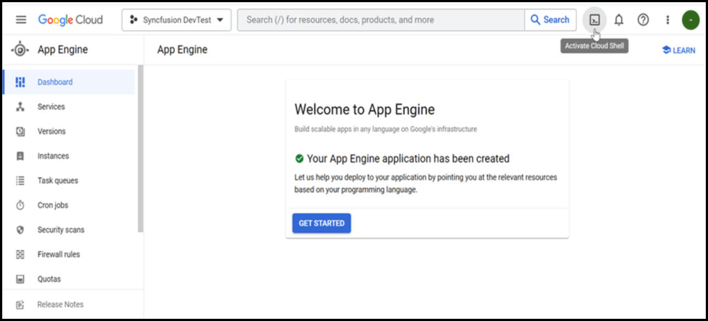Click the Security scans shield icon
The width and height of the screenshot is (708, 321).
(20, 230)
